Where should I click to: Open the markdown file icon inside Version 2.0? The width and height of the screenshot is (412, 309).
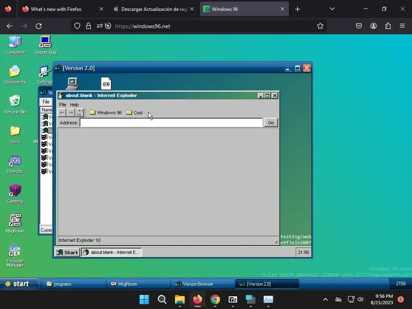tap(106, 84)
